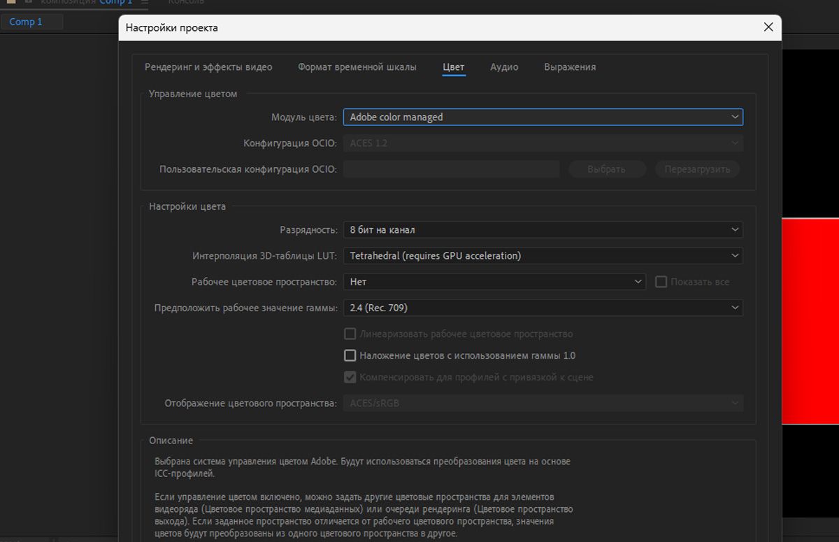Click the Разрядность label
Screen dimensions: 839x542
tap(308, 229)
